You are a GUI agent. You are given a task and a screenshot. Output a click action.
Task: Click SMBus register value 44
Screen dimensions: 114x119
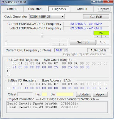pyautogui.click(x=70, y=88)
